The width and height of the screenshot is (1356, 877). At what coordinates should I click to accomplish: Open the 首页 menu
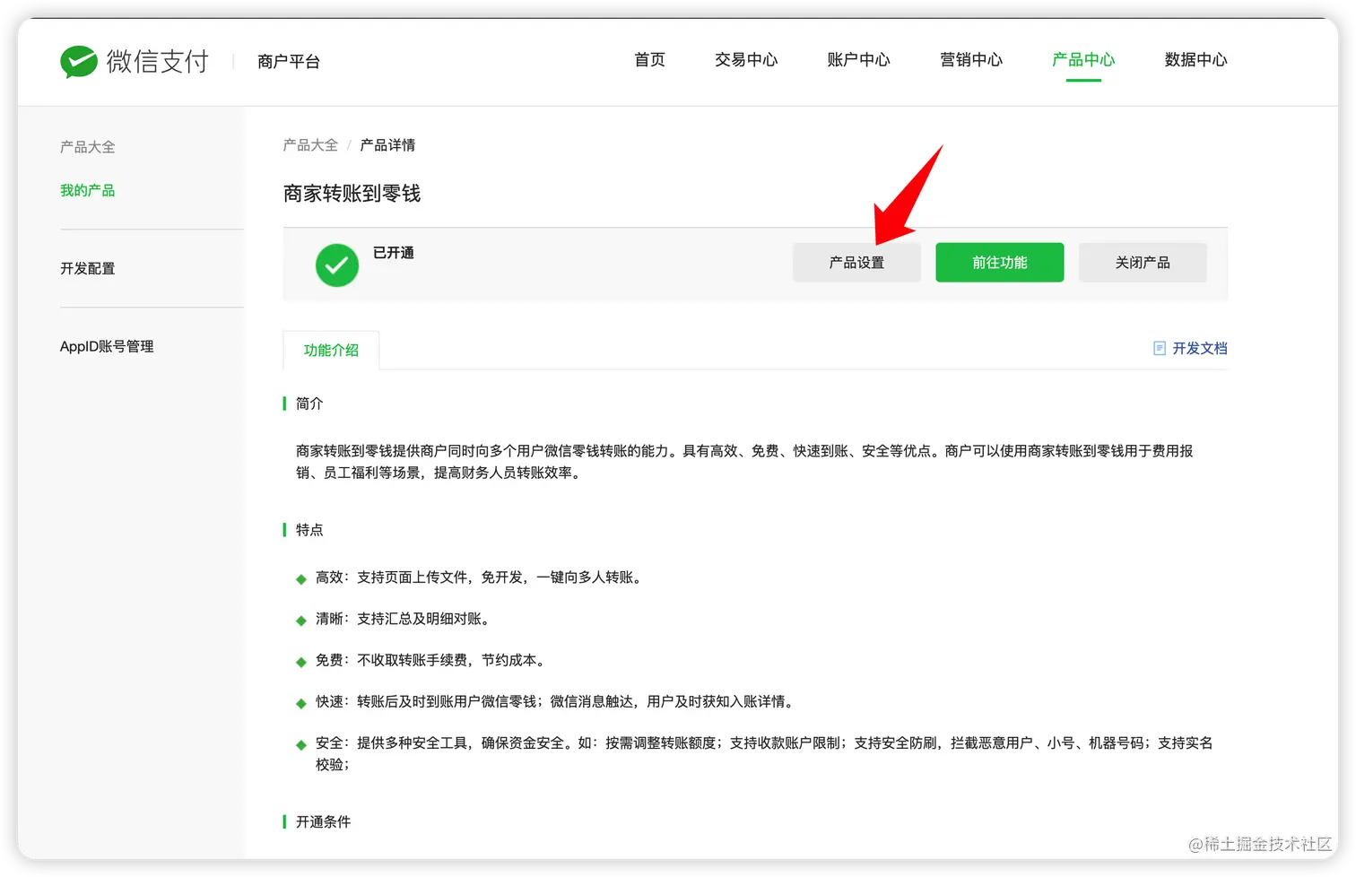click(x=649, y=60)
